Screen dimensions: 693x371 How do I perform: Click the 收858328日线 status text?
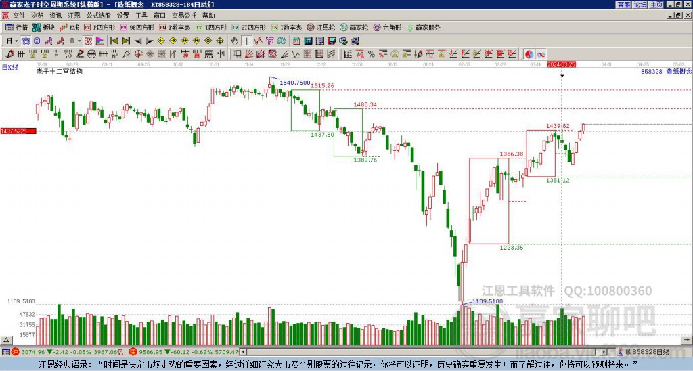(x=647, y=352)
